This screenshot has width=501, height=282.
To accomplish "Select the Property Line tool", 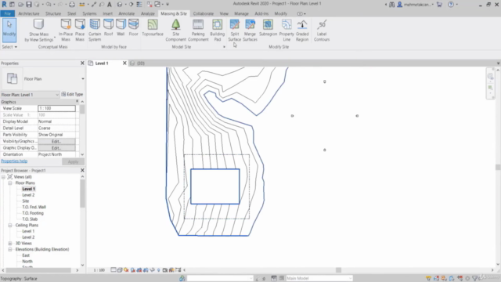I will [x=287, y=31].
